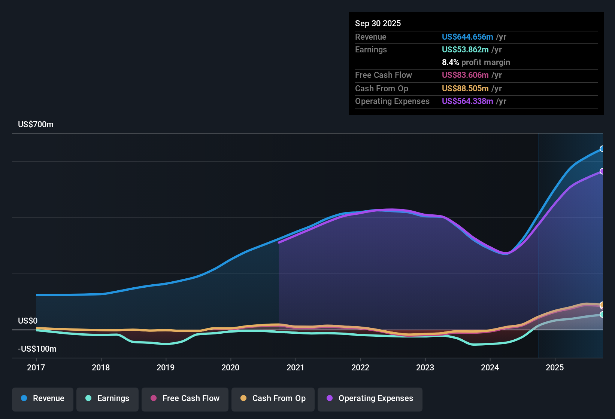The image size is (615, 419).
Task: Toggle the Operating Expenses series visibility
Action: pyautogui.click(x=370, y=399)
